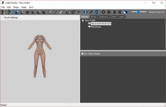Screen dimensions: 166x107
Task: Collapse the New Outfit tree node
Action: (83, 20)
